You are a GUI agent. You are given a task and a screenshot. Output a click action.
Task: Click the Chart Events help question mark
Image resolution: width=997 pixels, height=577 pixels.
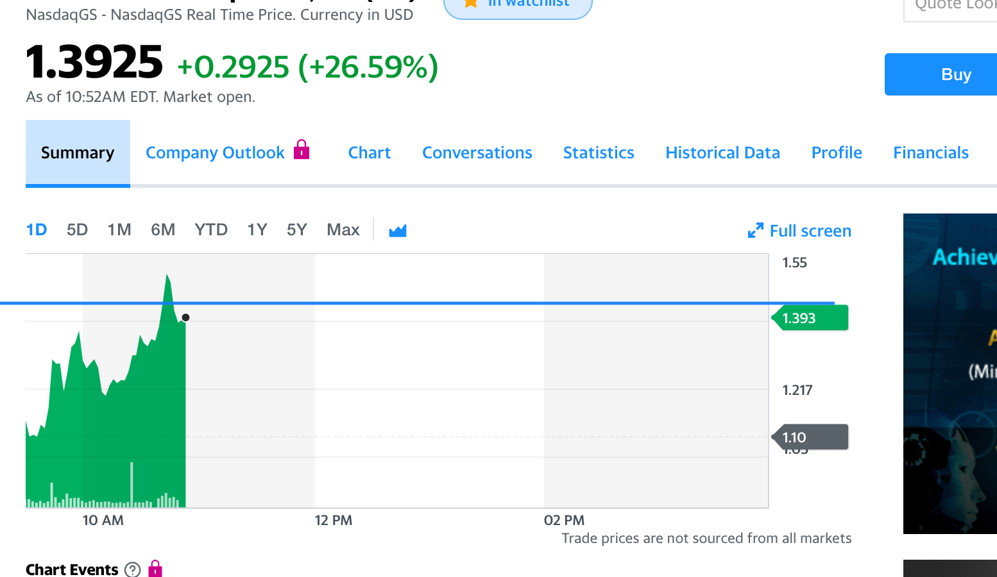pos(133,569)
